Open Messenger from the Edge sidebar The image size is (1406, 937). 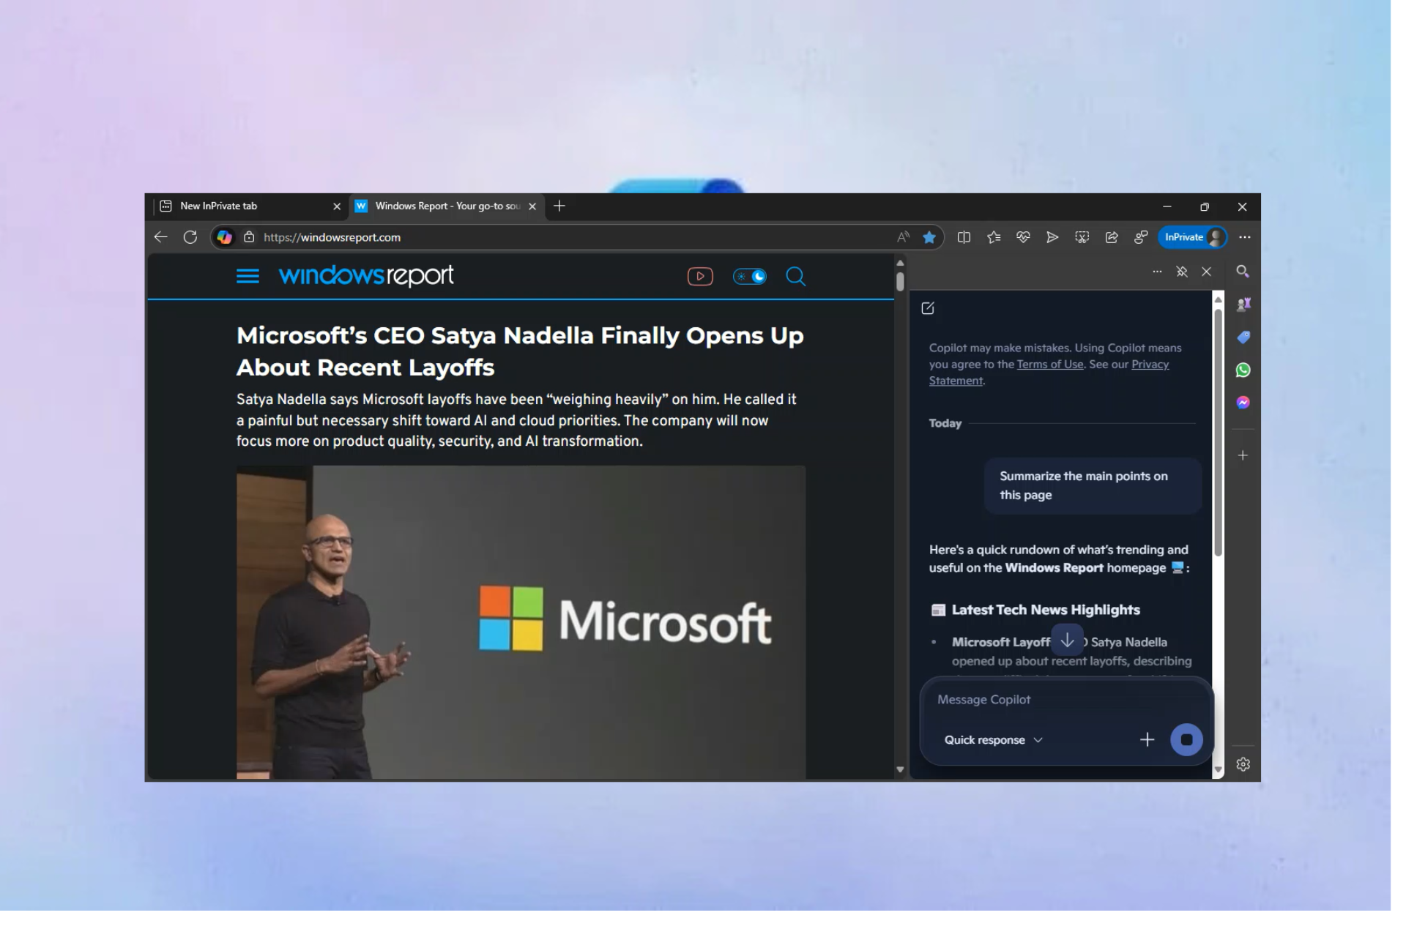coord(1243,403)
